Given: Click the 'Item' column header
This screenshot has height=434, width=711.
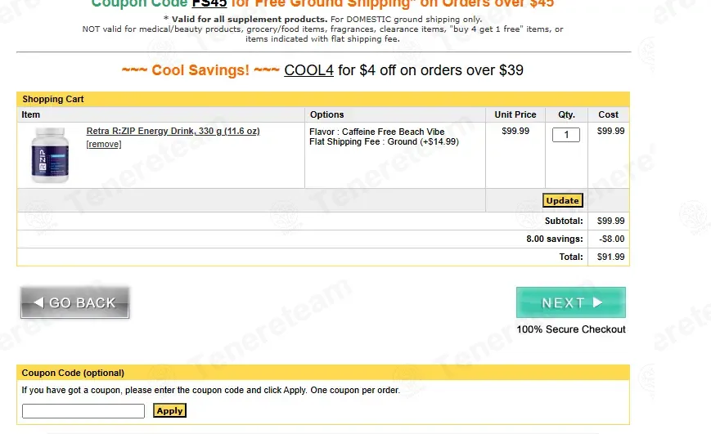Looking at the screenshot, I should tap(31, 114).
